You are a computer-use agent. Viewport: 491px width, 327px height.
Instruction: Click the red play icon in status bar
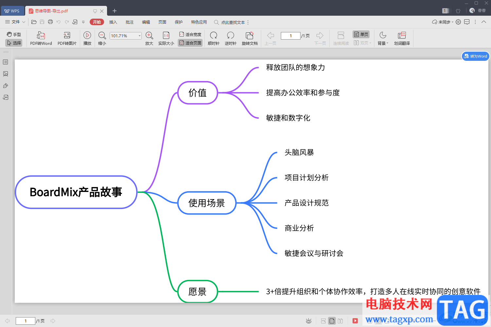[355, 321]
